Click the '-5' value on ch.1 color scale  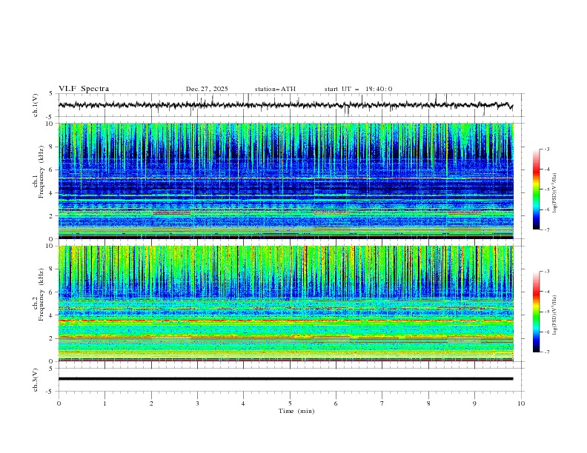point(546,189)
